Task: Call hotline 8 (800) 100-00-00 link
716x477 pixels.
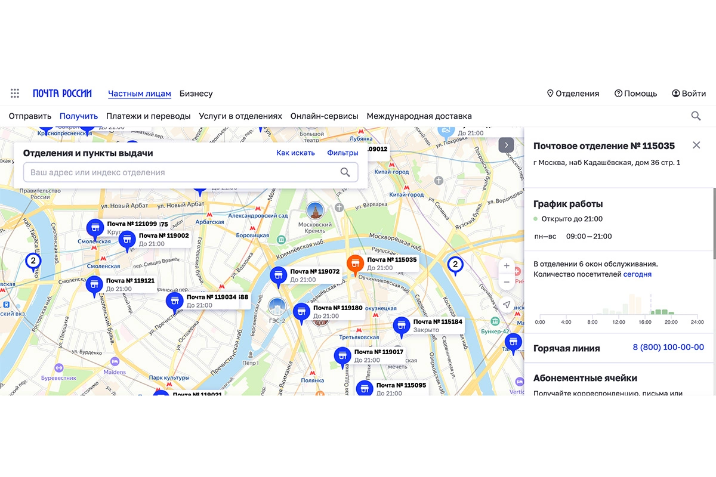Action: 668,347
